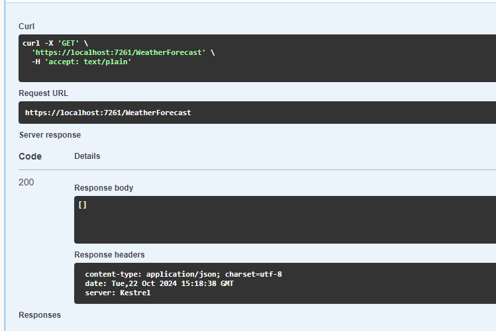Click the Request URL label
496x331 pixels.
click(43, 93)
